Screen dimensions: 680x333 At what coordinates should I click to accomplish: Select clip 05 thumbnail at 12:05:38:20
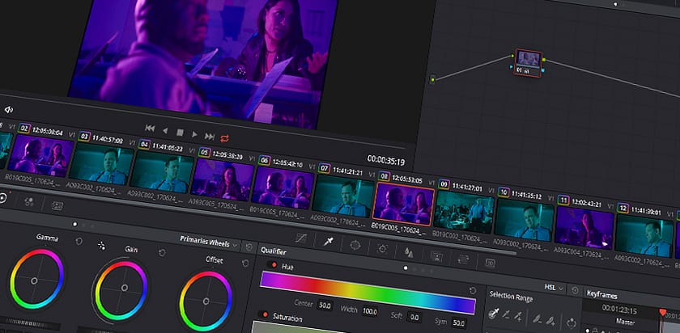[x=222, y=179]
